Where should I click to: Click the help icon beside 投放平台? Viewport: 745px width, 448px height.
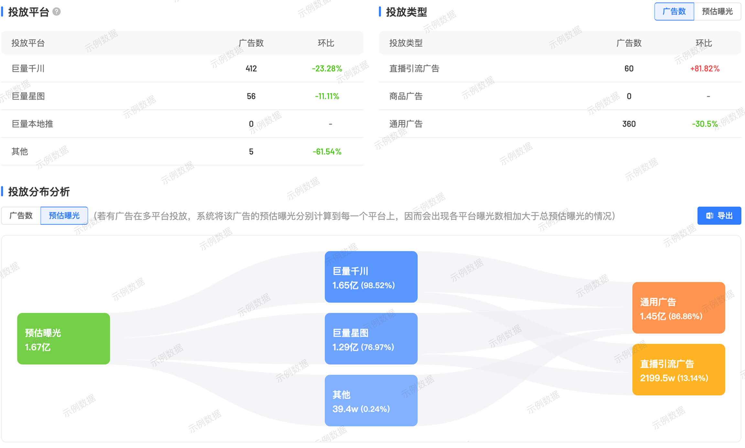(57, 12)
